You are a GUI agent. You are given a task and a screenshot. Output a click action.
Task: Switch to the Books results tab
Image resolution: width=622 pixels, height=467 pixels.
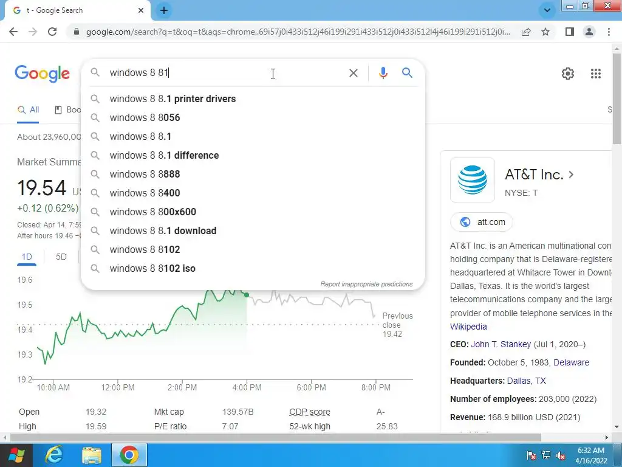tap(67, 110)
